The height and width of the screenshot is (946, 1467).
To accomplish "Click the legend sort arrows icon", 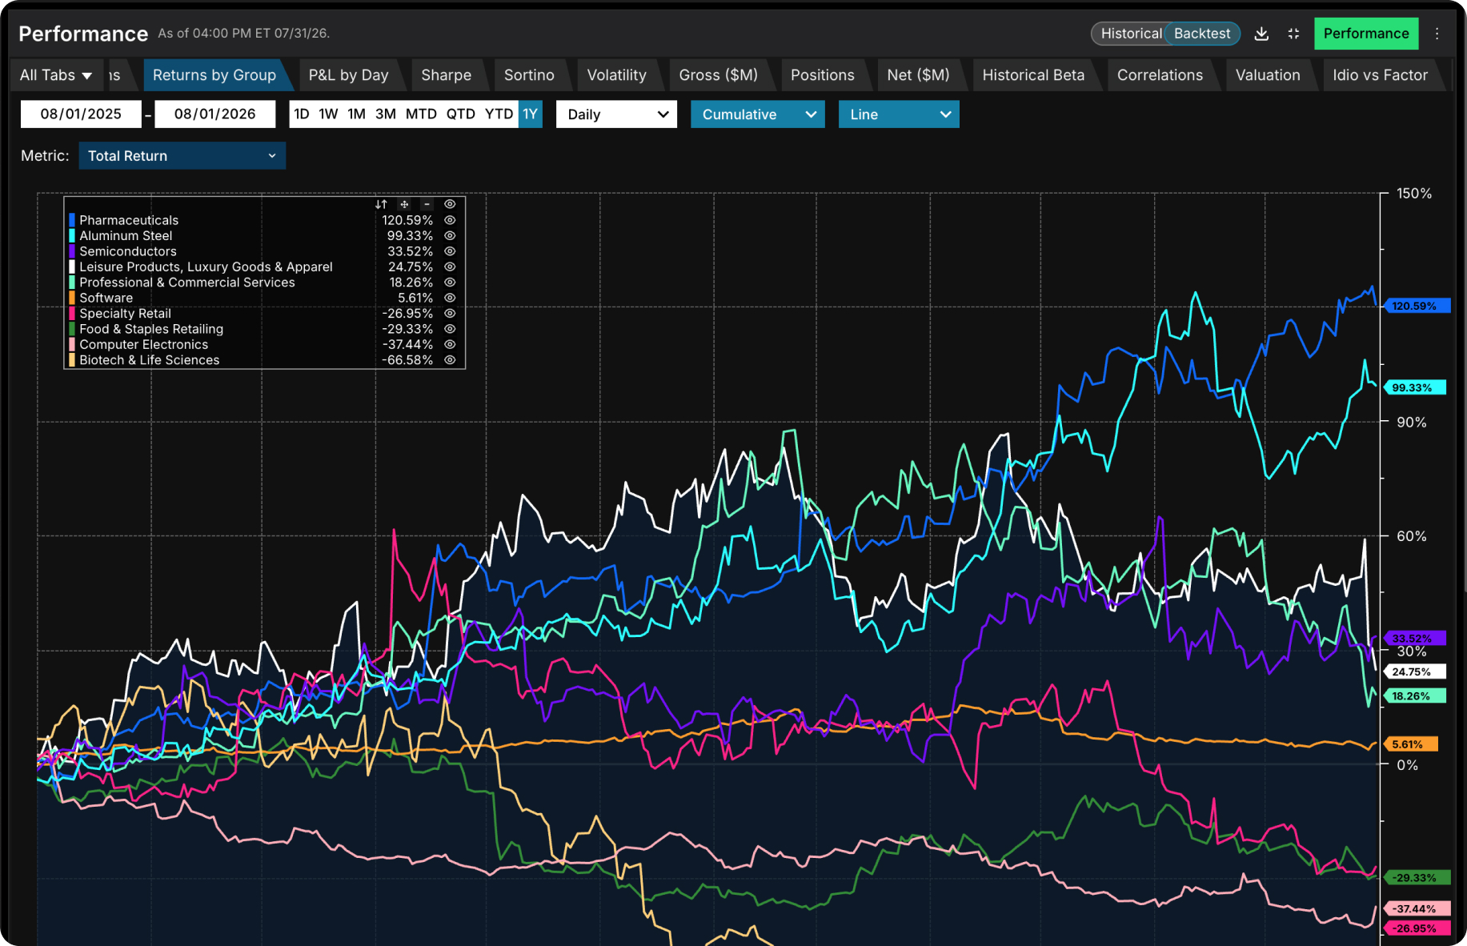I will coord(381,204).
